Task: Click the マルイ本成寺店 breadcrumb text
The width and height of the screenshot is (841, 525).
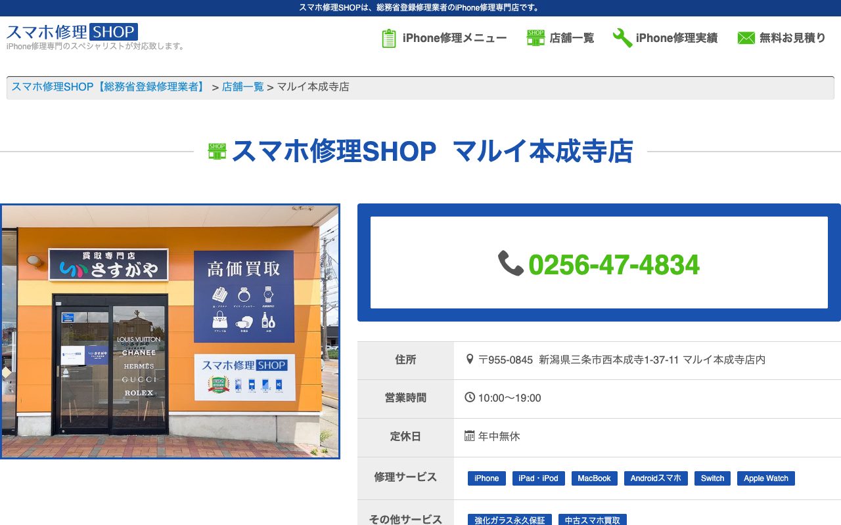Action: [313, 87]
